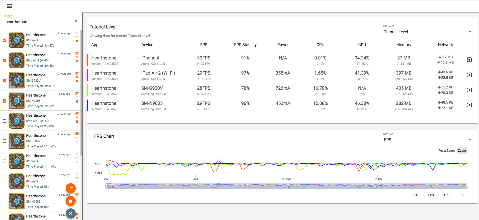
Task: Select Hearthstone thumbnail for iPhone X 3m 57s
Action: [17, 40]
